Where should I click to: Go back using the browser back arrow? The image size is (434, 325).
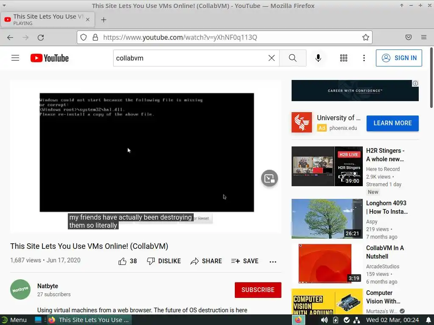point(10,38)
